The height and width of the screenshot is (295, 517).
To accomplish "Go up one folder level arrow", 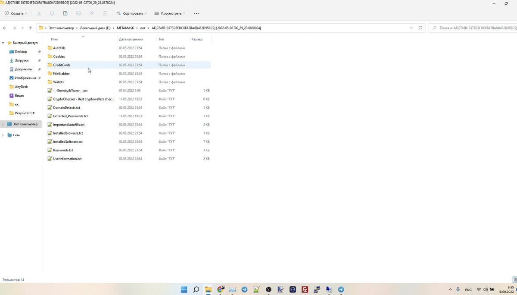I will (30, 28).
